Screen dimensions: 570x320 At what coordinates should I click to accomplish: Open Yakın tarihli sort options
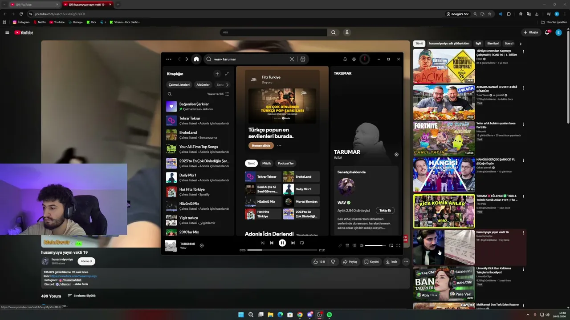coord(218,94)
